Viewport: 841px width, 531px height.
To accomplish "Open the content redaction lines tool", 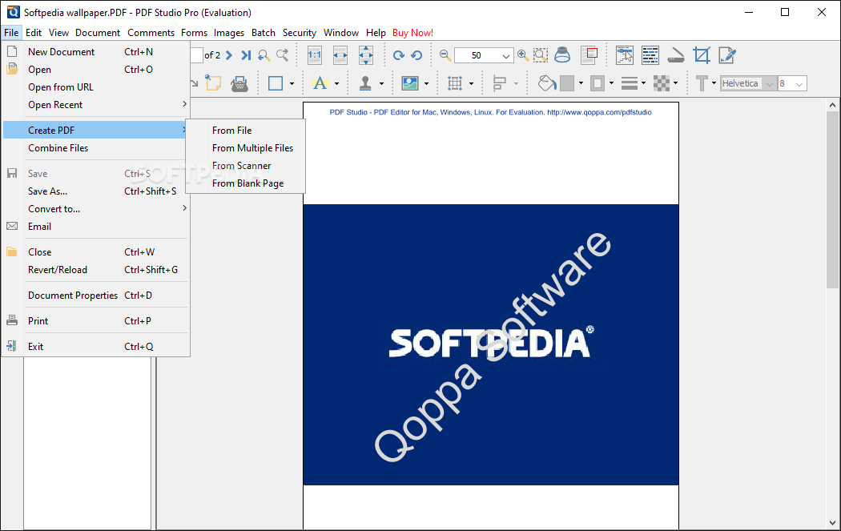I will click(650, 55).
